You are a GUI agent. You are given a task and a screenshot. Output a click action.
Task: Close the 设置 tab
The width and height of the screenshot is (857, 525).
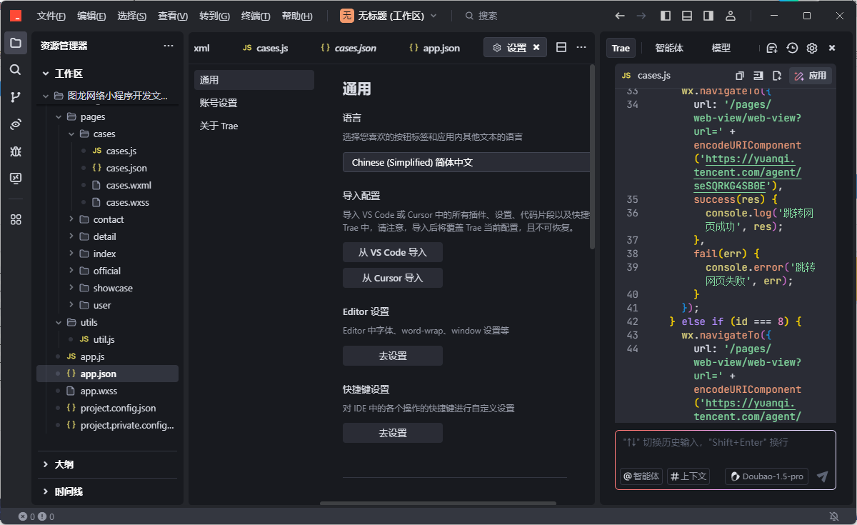[536, 47]
